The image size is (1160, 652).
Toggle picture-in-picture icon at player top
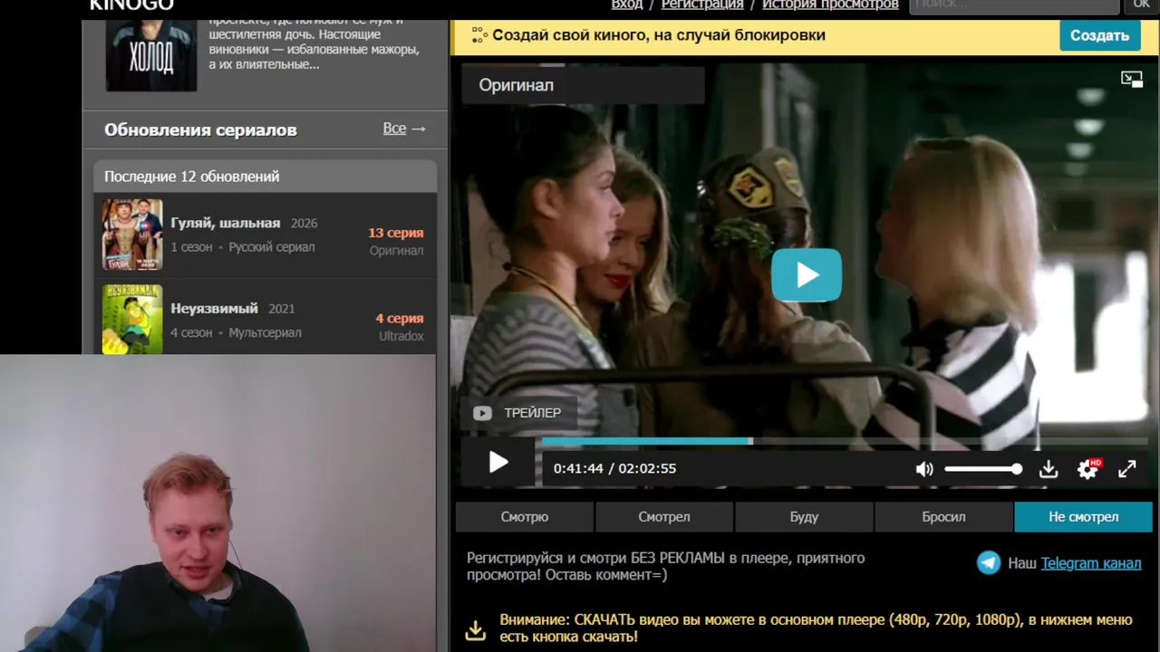coord(1132,80)
